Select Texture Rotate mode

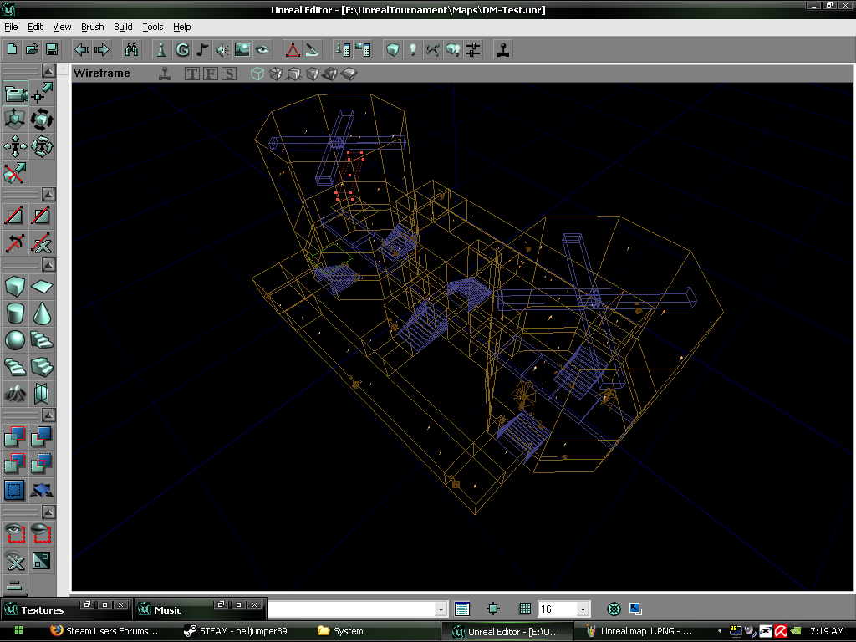click(42, 146)
